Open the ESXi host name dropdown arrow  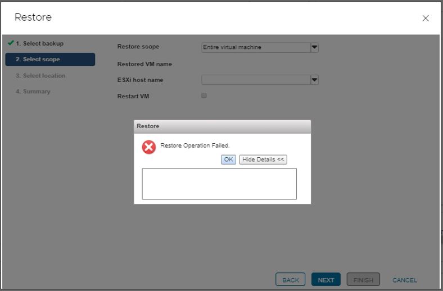tap(315, 80)
